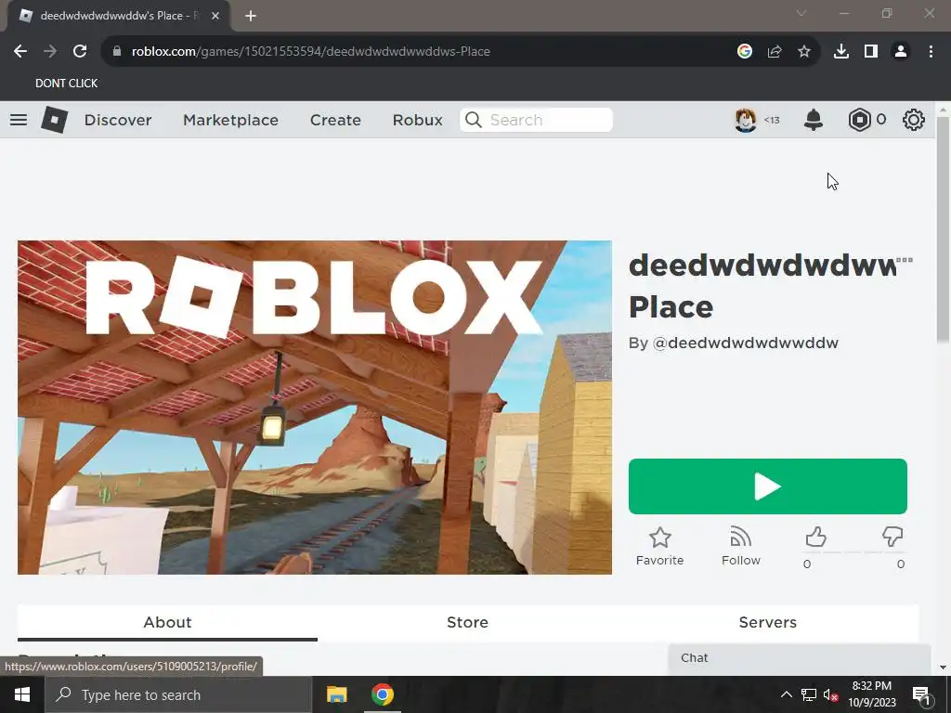
Task: Click the muted volume tray icon
Action: 830,694
